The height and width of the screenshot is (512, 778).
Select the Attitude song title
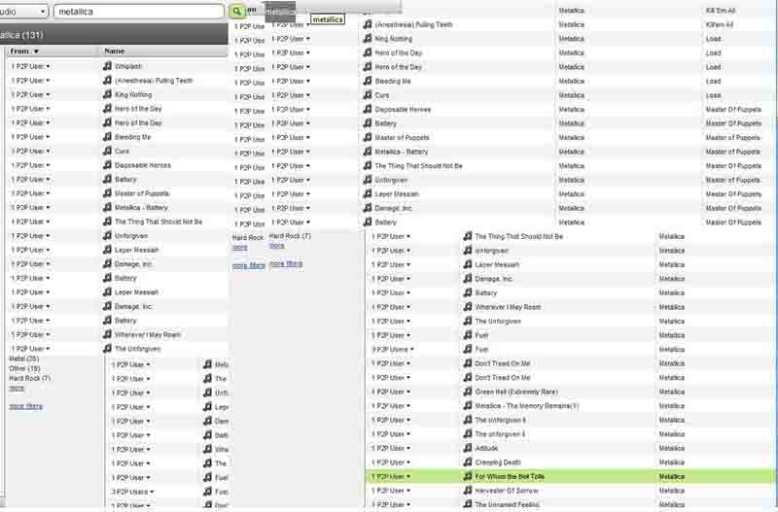coord(486,448)
